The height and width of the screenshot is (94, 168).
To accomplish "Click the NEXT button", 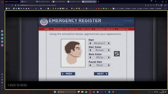I will (x=101, y=74).
